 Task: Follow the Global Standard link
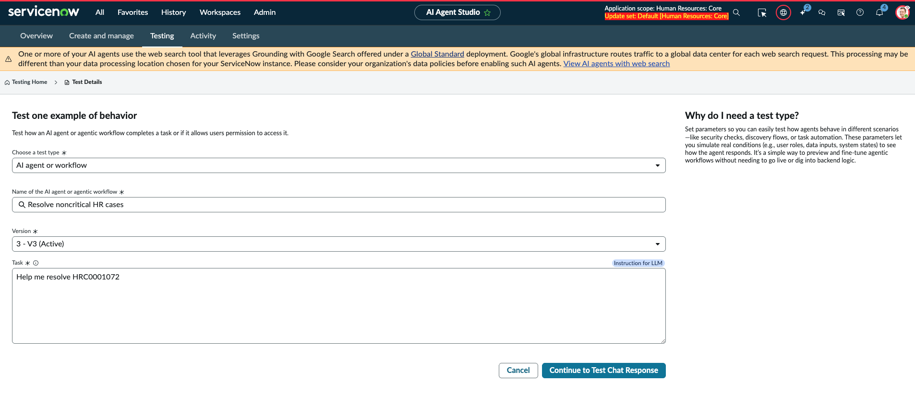click(437, 54)
